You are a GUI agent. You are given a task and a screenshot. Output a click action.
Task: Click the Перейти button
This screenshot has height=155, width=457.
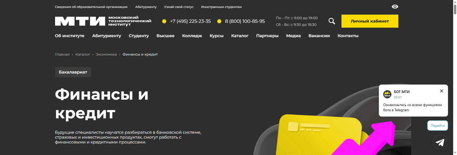tap(438, 126)
